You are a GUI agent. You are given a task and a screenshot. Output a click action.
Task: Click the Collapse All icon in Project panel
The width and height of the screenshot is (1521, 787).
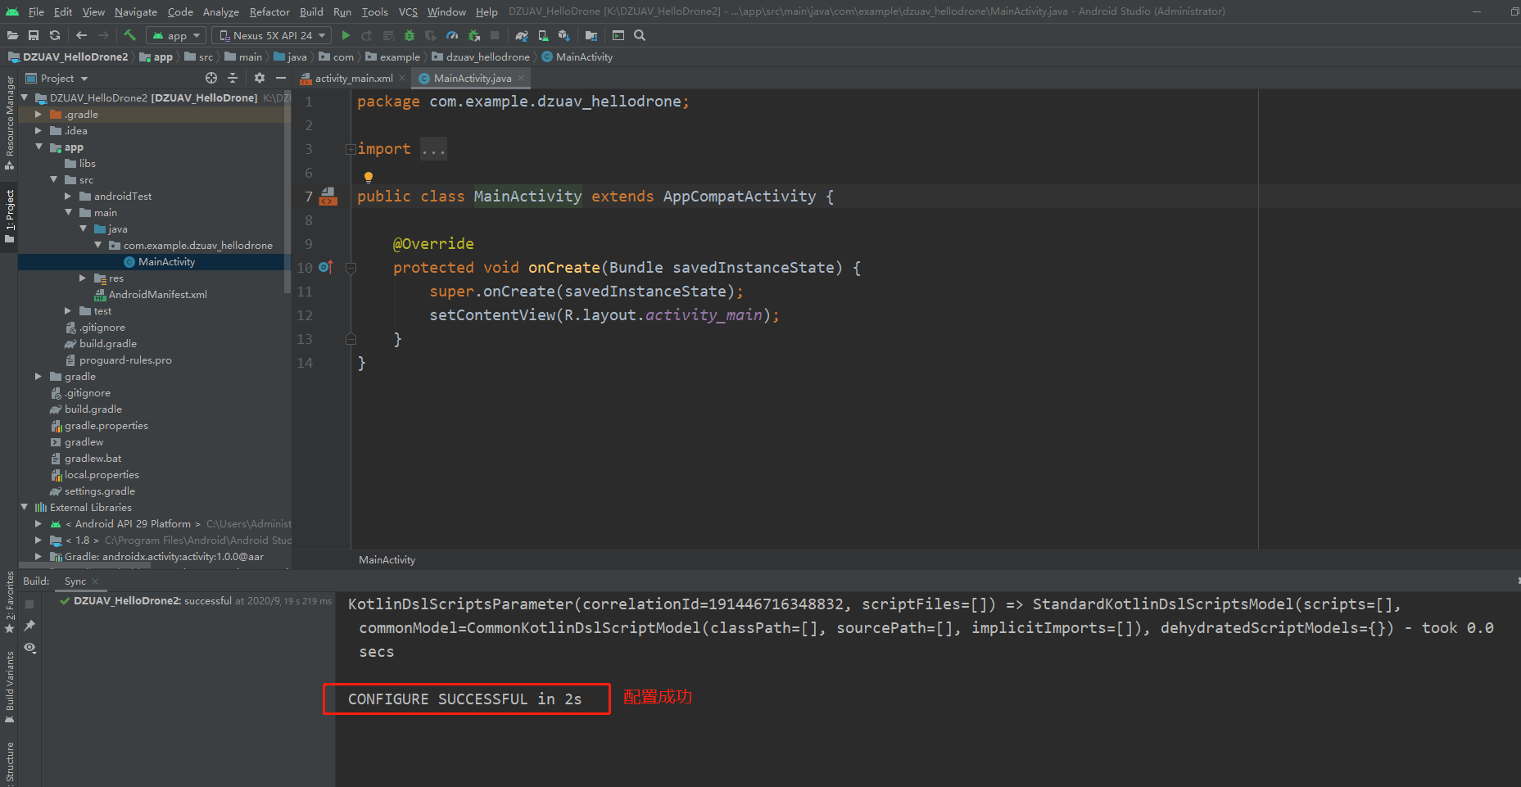(x=233, y=78)
